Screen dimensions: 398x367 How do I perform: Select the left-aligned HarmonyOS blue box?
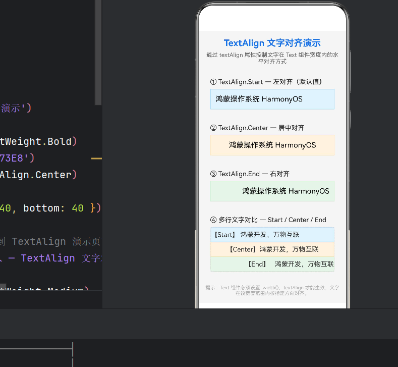click(x=272, y=99)
